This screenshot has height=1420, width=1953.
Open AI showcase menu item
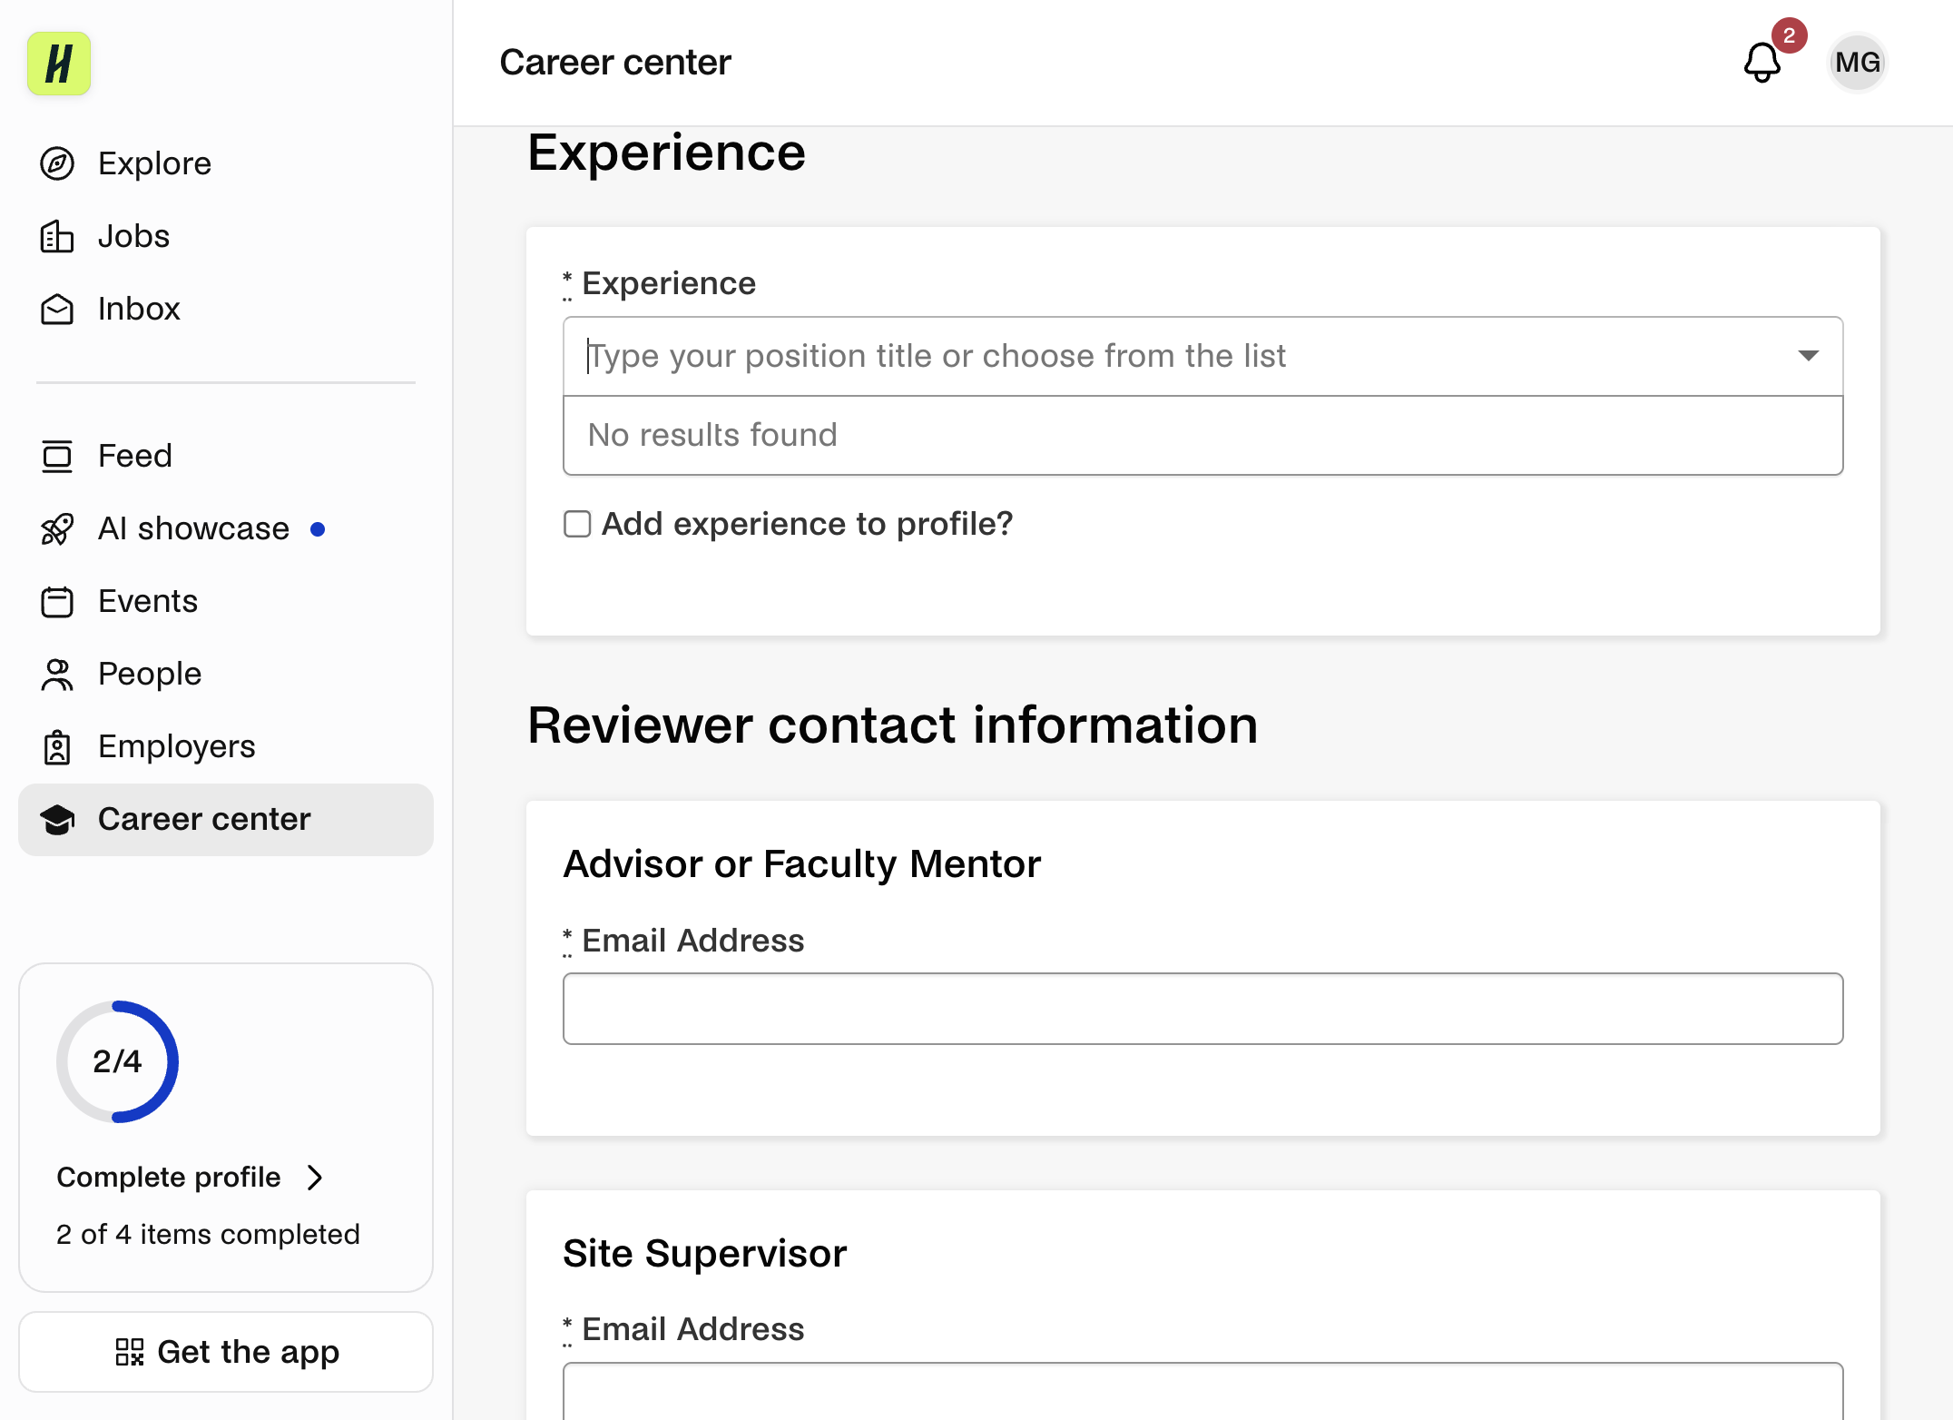(226, 528)
